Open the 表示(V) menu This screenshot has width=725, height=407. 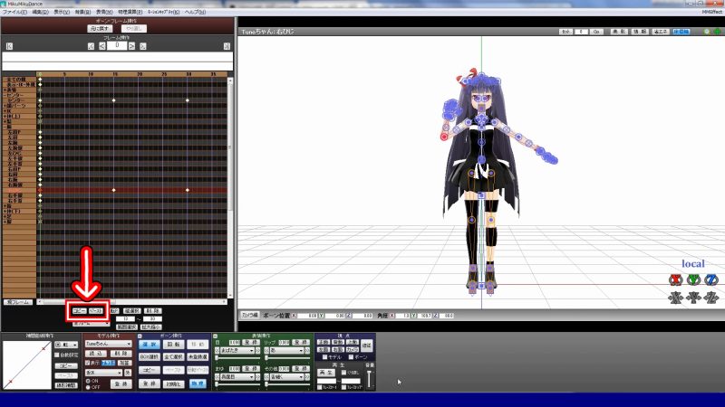coord(62,12)
